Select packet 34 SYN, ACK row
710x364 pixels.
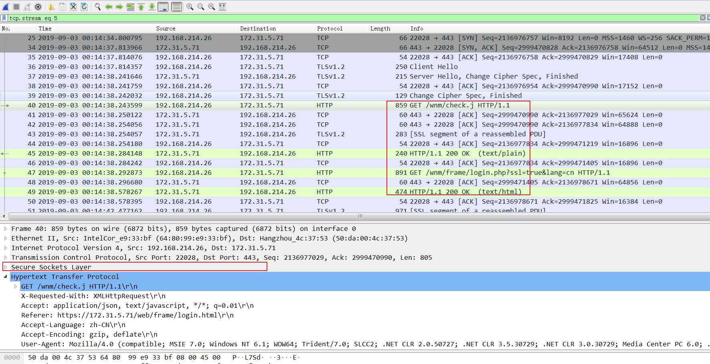point(355,47)
